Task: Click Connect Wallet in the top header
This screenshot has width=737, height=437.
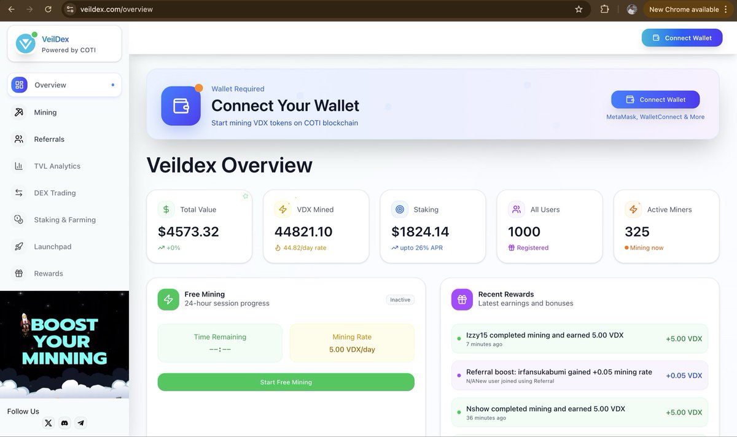Action: click(x=682, y=38)
